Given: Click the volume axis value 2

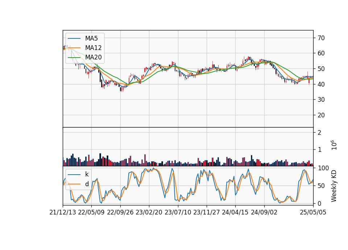Looking at the screenshot, I should pyautogui.click(x=320, y=133).
